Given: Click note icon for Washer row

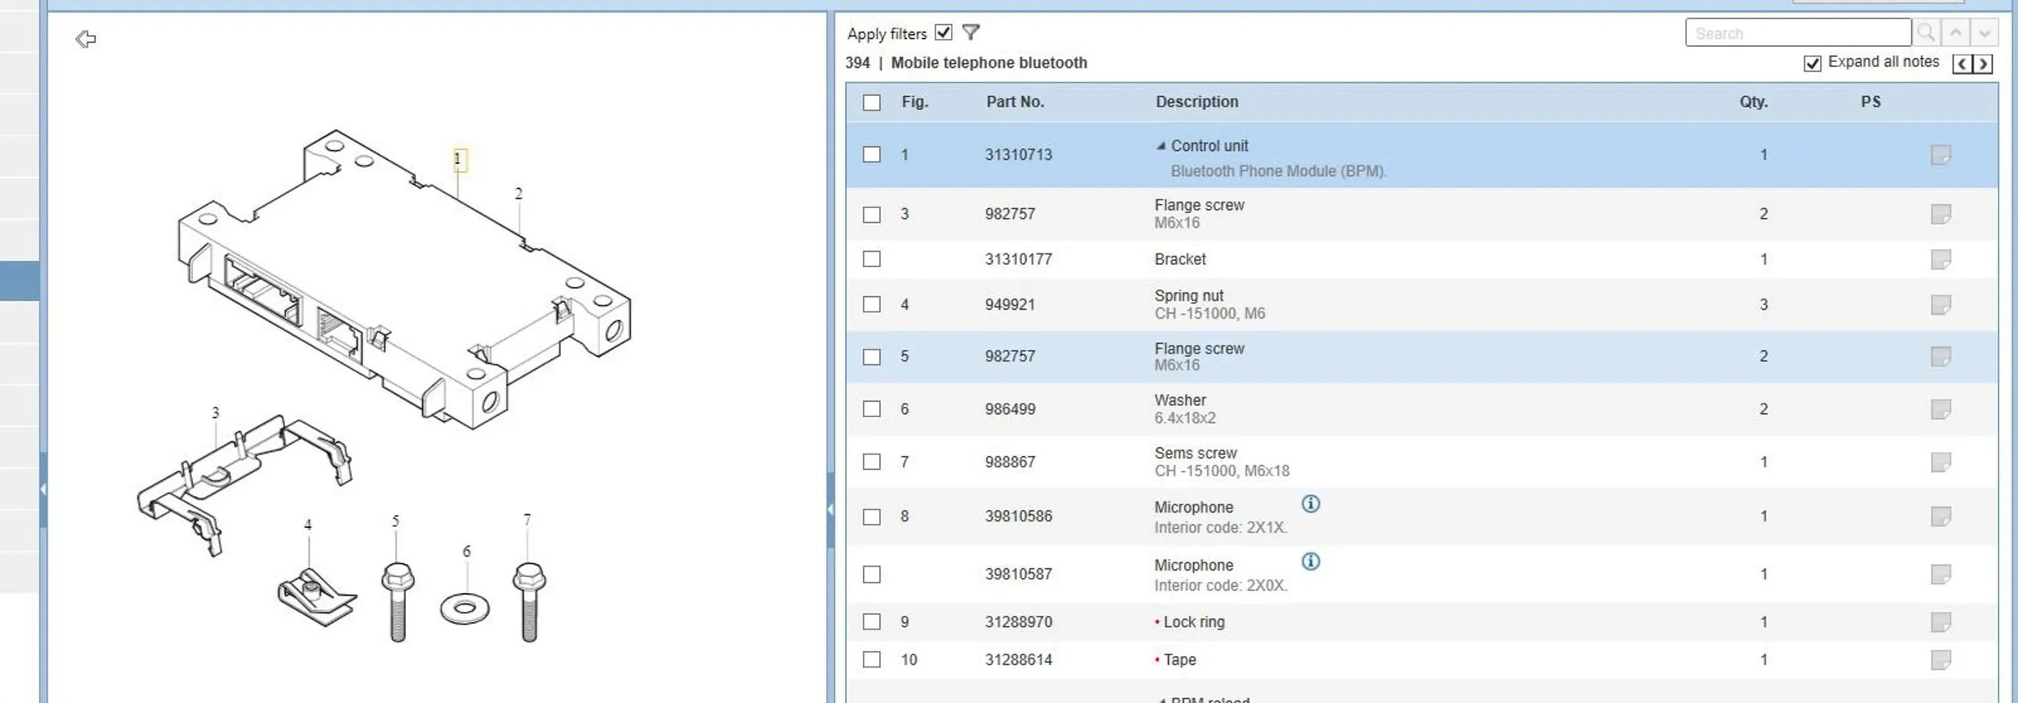Looking at the screenshot, I should click(1941, 409).
